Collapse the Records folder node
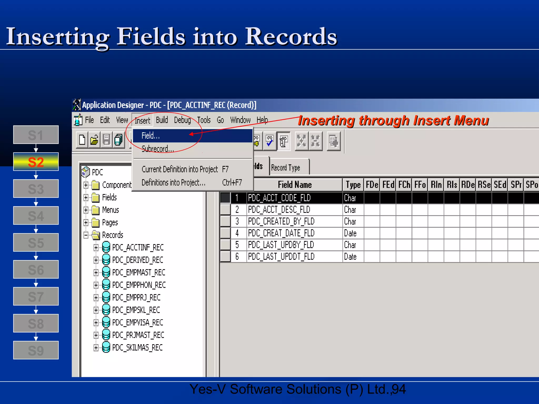Viewport: 539px width, 404px height. (x=86, y=235)
